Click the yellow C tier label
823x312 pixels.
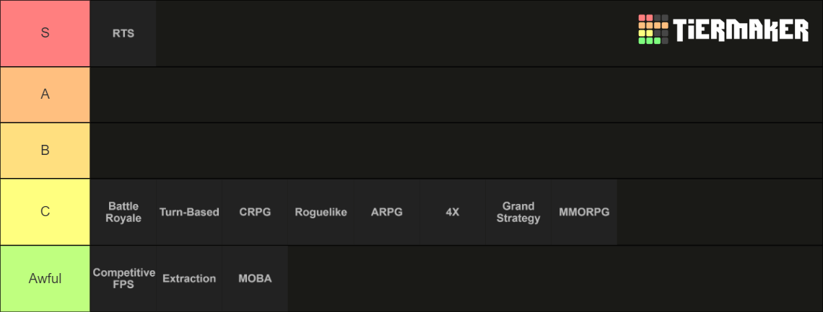(x=45, y=212)
